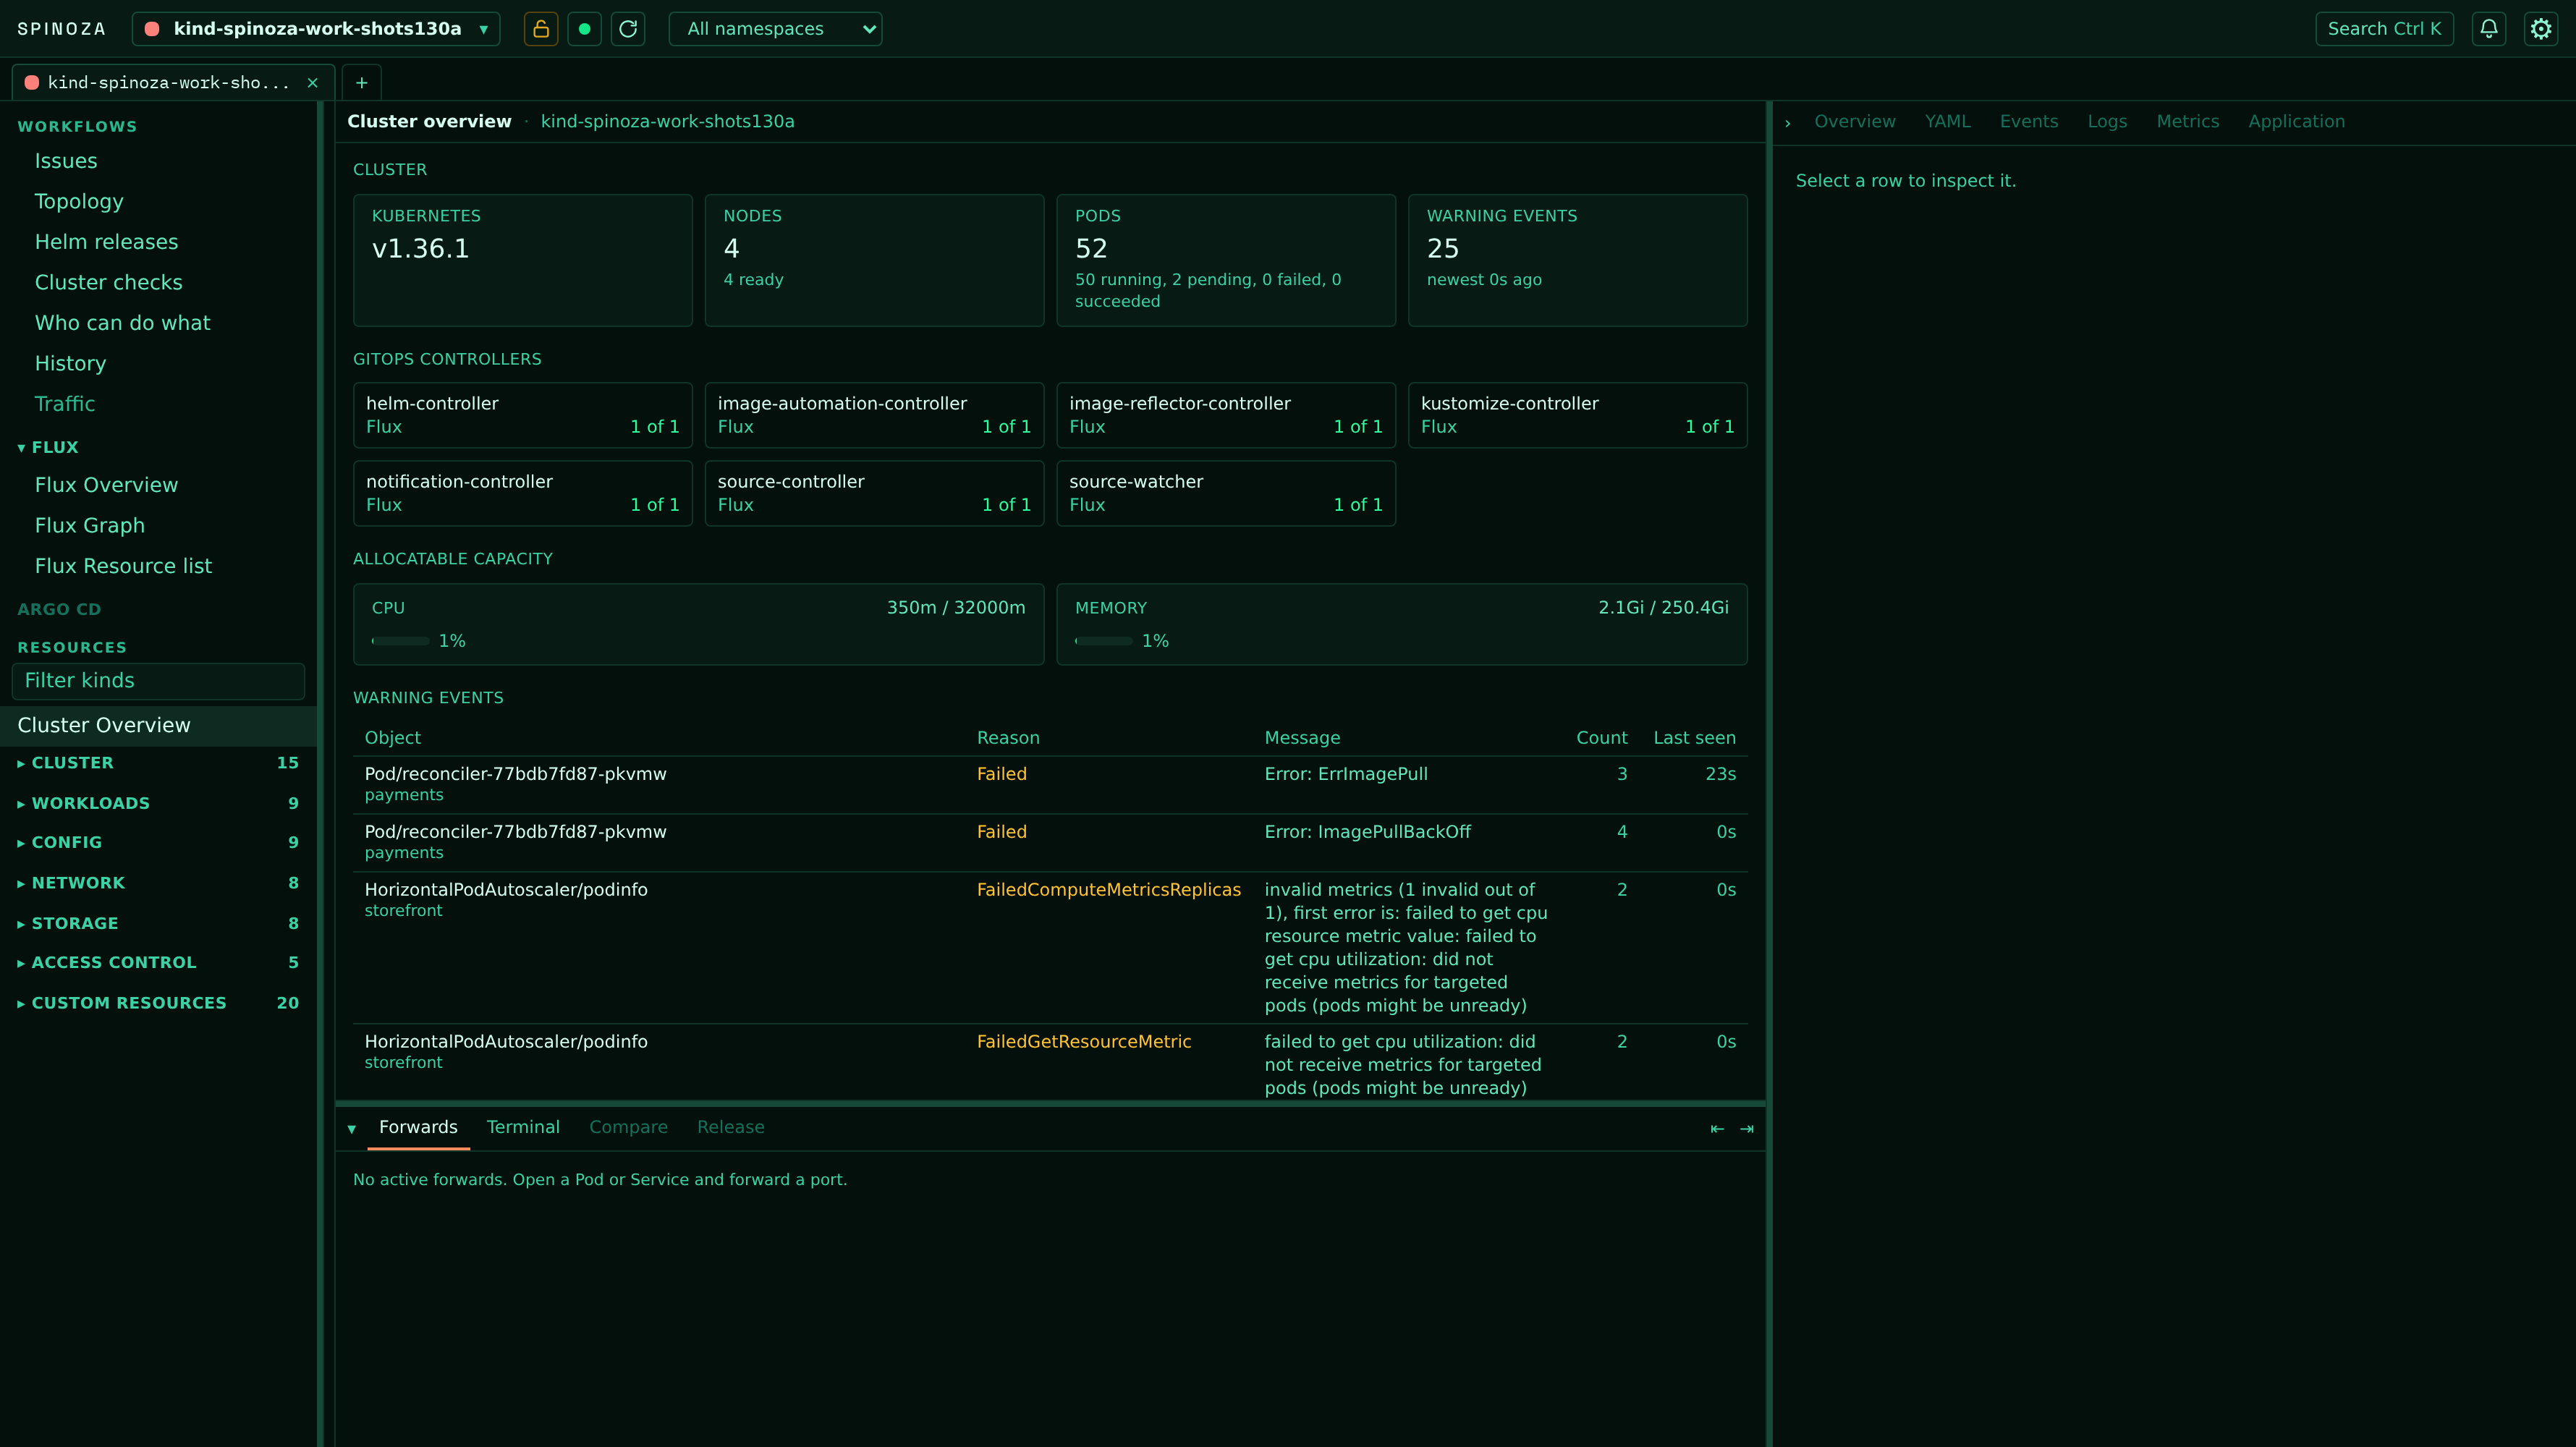This screenshot has height=1447, width=2576.
Task: Open Search Ctrl K box
Action: pos(2384,29)
